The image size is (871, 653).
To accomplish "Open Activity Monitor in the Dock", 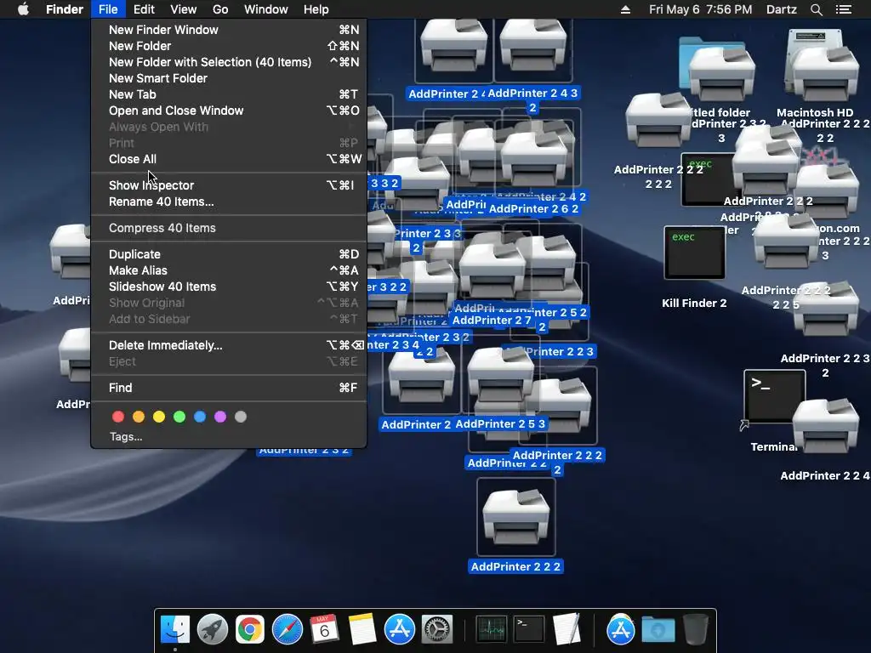I will [491, 630].
